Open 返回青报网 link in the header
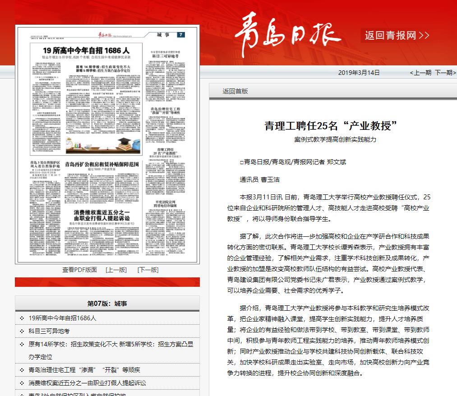Viewport: 457px width, 396px height. tap(397, 35)
